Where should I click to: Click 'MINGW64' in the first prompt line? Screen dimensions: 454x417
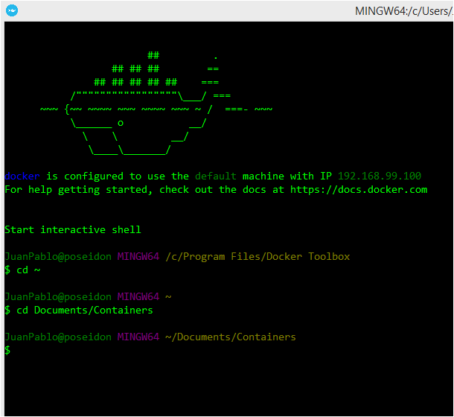[138, 256]
